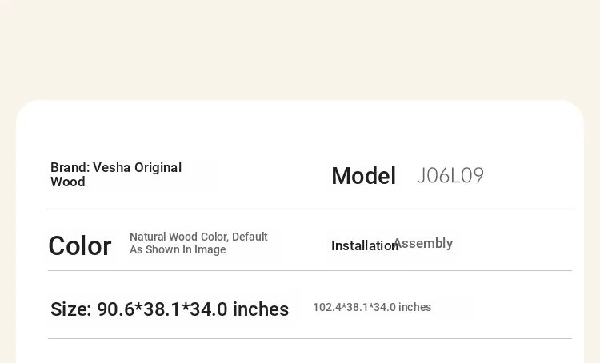Select the 90.6*38.1*34.0 dimension value
The width and height of the screenshot is (600, 363).
click(x=162, y=309)
